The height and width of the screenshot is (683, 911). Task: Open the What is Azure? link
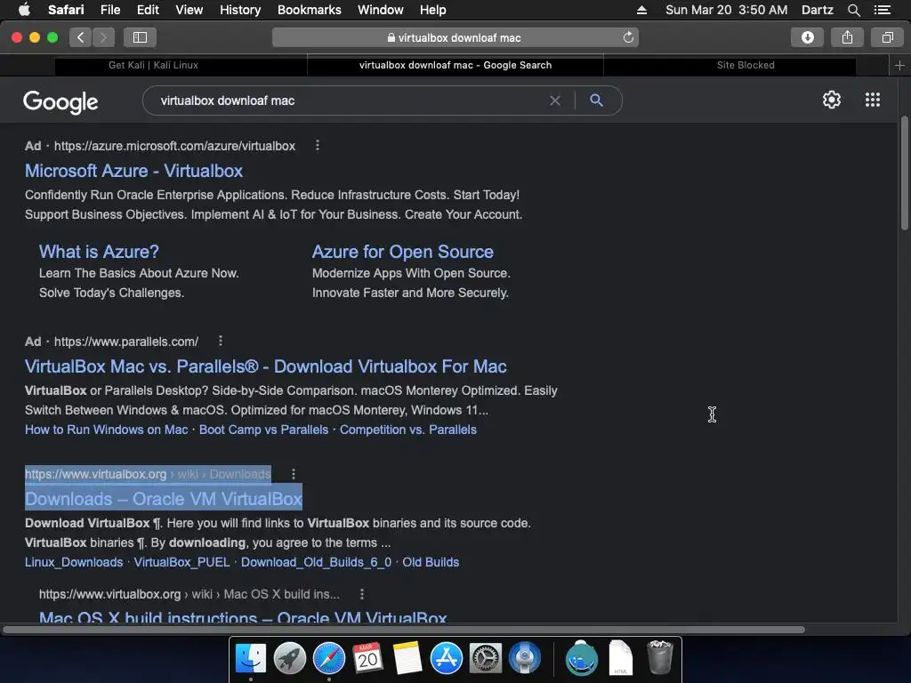(99, 252)
